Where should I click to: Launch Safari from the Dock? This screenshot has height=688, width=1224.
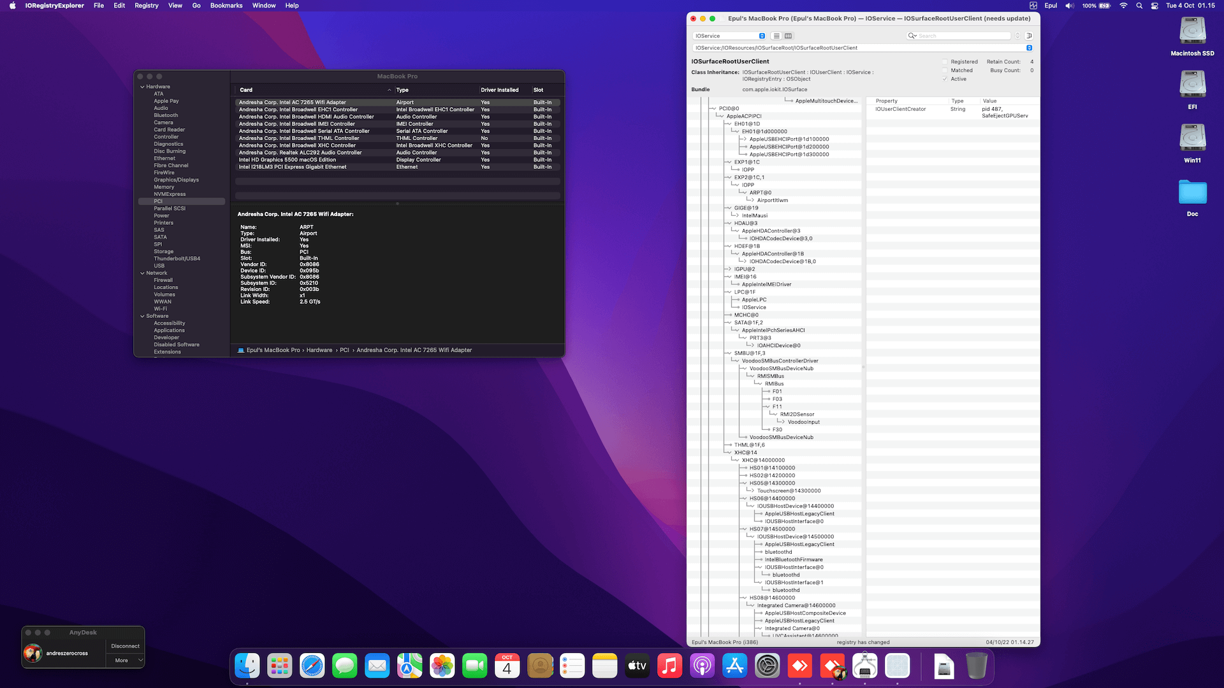tap(312, 666)
